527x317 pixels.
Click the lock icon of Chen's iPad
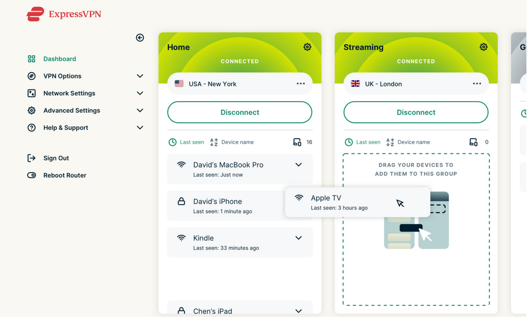click(x=181, y=311)
